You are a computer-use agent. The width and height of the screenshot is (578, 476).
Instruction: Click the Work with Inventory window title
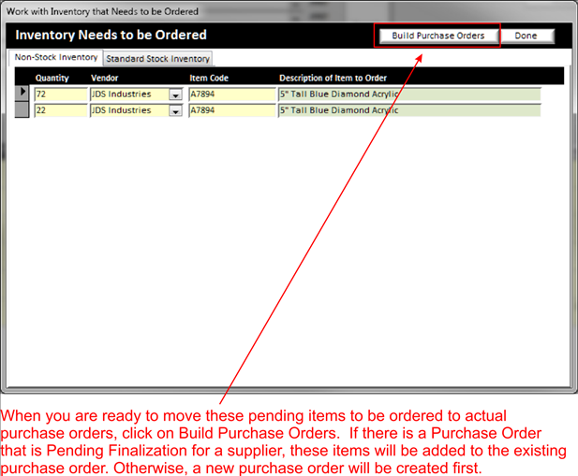[x=102, y=11]
